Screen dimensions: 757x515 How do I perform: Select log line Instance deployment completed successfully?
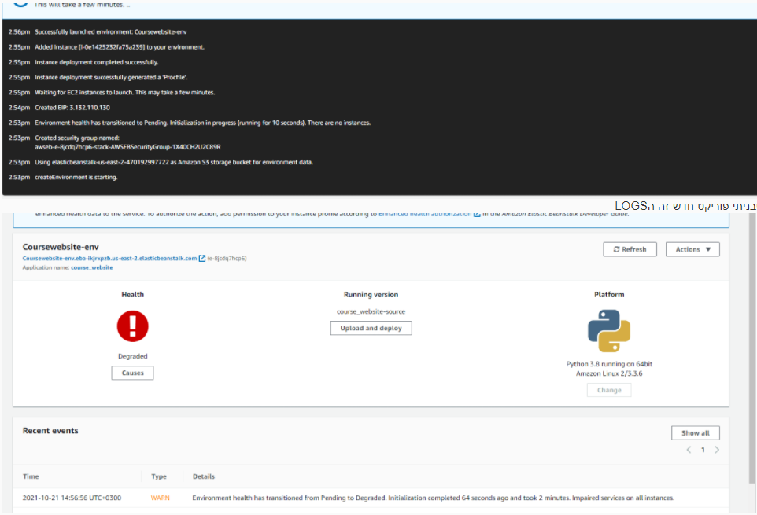click(x=97, y=62)
